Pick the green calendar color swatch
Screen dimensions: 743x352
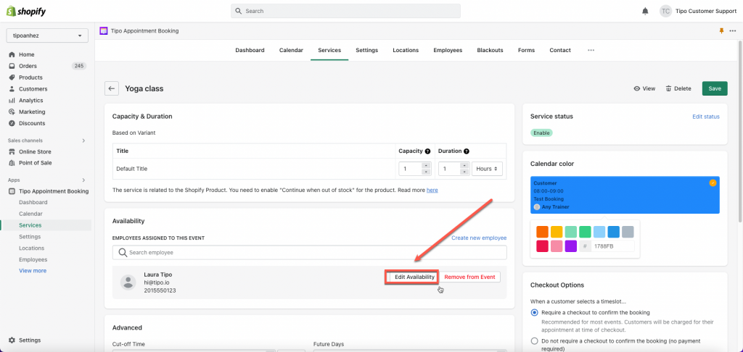click(585, 232)
